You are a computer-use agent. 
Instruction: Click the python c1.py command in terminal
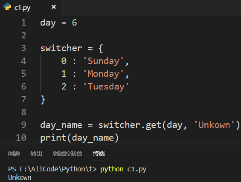pyautogui.click(x=123, y=169)
